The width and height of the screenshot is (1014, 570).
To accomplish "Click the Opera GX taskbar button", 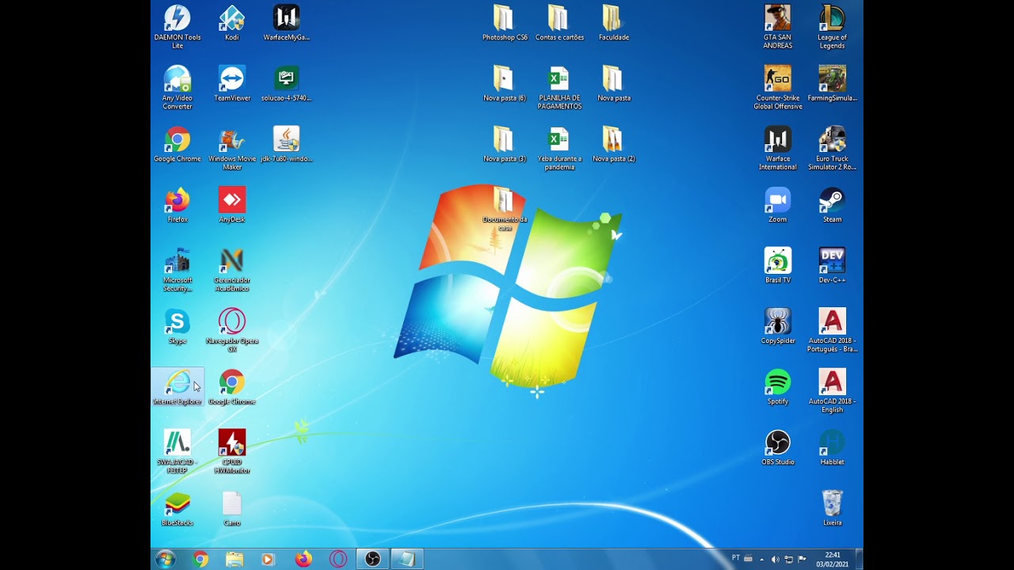I will click(x=338, y=560).
